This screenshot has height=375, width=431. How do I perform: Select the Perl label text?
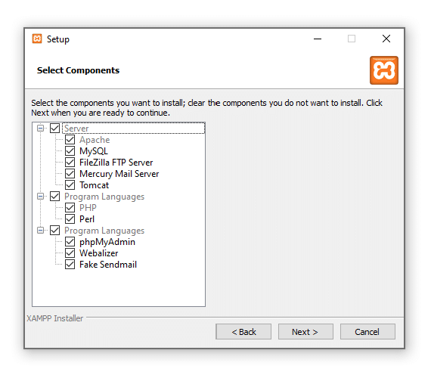point(87,219)
